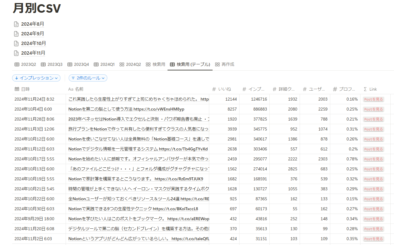The width and height of the screenshot is (394, 245).
Task: Open the 2024年8月 page link
Action: [33, 24]
